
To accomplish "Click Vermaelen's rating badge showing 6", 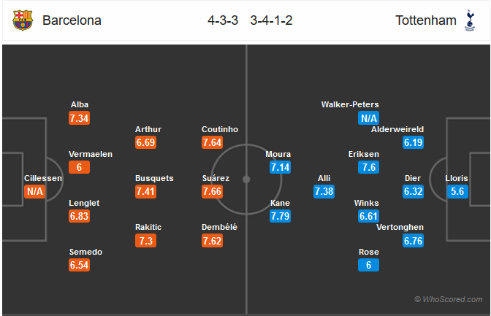I will tap(79, 167).
